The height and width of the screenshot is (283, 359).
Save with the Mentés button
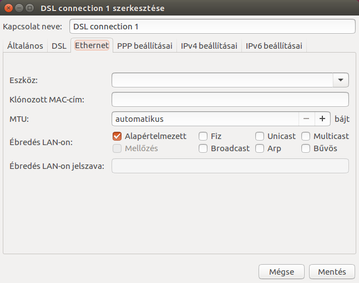pyautogui.click(x=332, y=271)
